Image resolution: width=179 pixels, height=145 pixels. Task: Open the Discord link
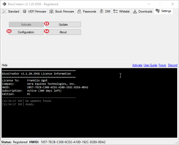tap(173, 65)
